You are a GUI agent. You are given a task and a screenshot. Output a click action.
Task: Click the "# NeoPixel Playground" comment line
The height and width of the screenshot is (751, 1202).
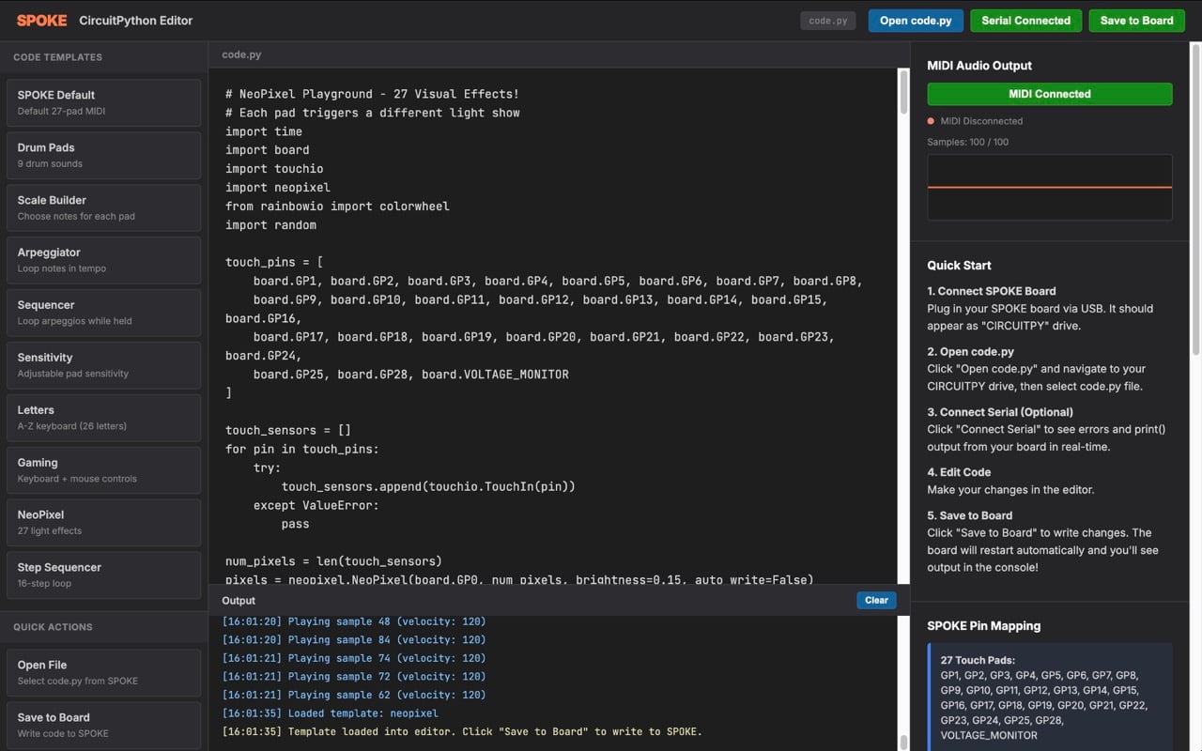[372, 94]
